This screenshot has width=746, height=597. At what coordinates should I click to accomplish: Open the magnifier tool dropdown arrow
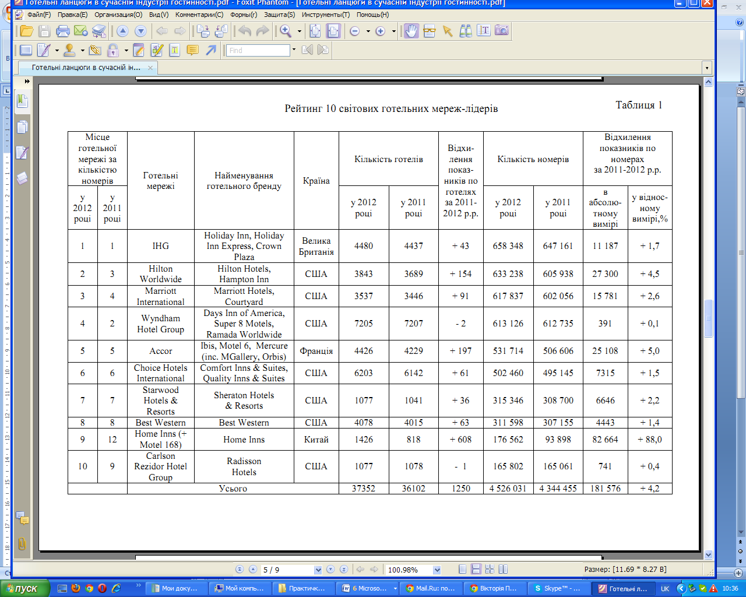point(300,31)
